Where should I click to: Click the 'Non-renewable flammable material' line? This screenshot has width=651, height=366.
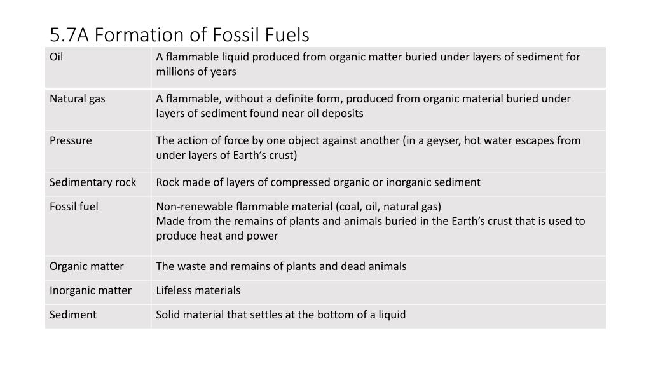[x=299, y=207]
